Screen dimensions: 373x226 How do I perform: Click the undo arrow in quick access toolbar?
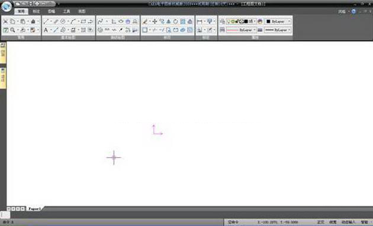43,4
